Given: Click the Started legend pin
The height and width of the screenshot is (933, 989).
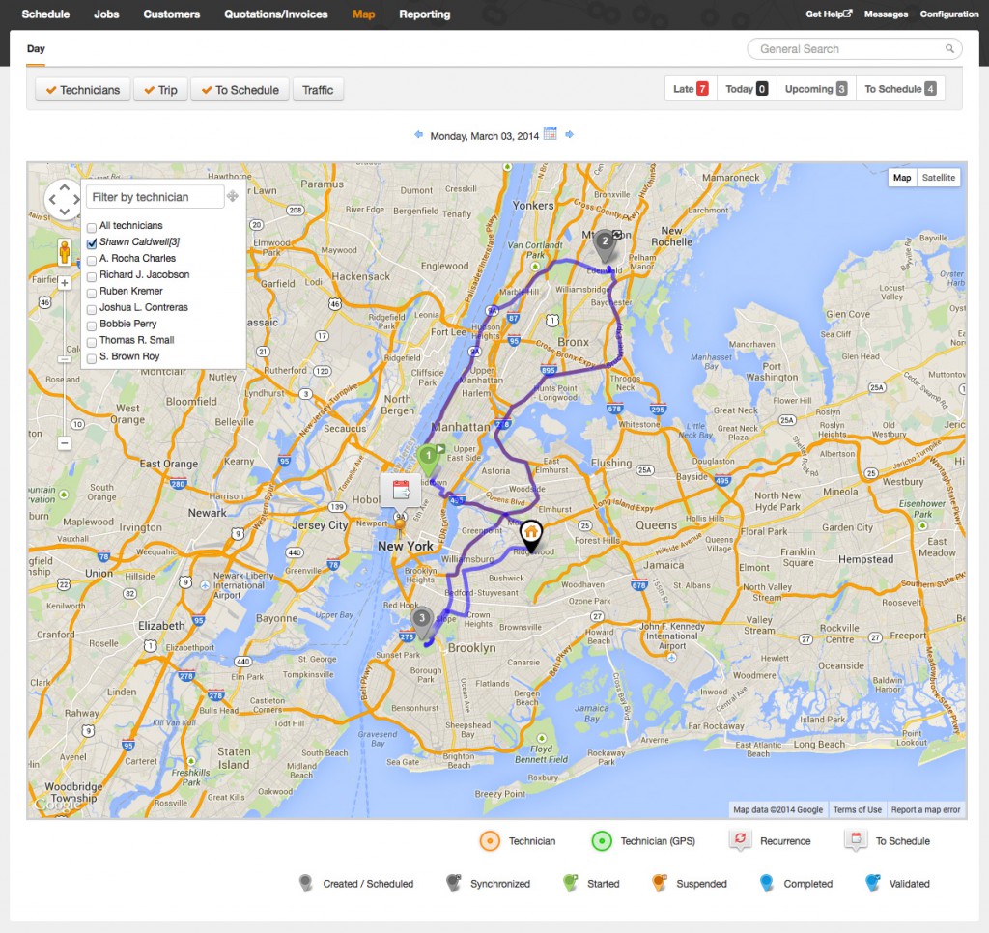Looking at the screenshot, I should click(x=570, y=883).
